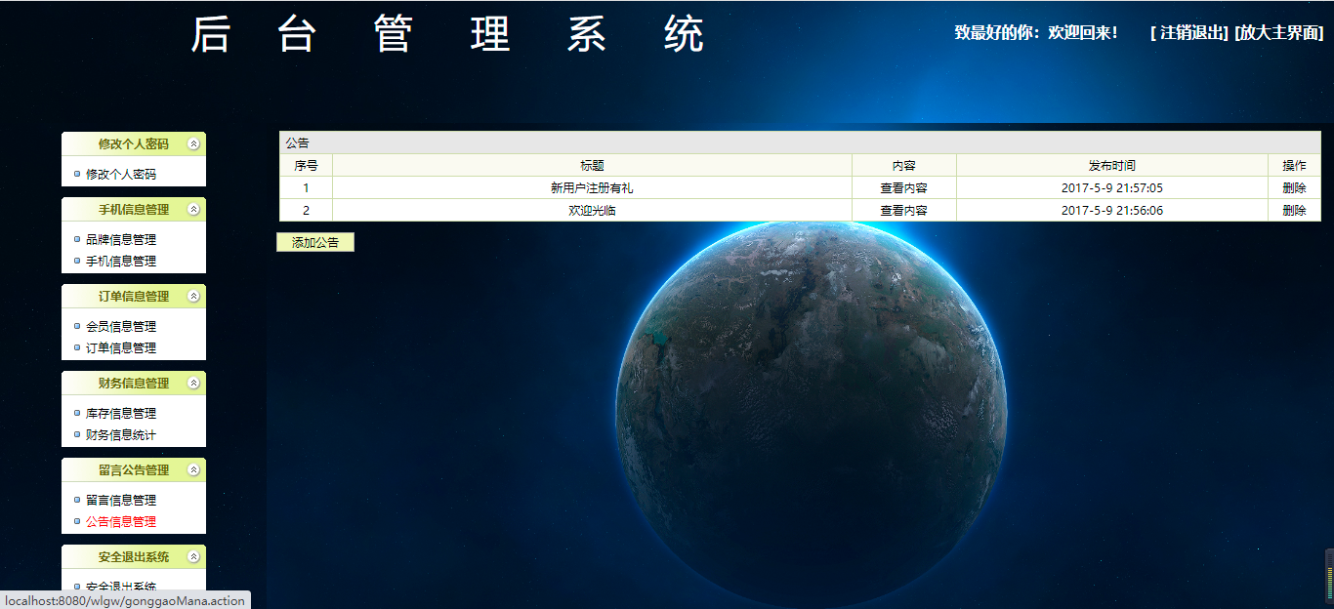Click 添加公告 button
Viewport: 1334px width, 609px height.
[x=315, y=242]
